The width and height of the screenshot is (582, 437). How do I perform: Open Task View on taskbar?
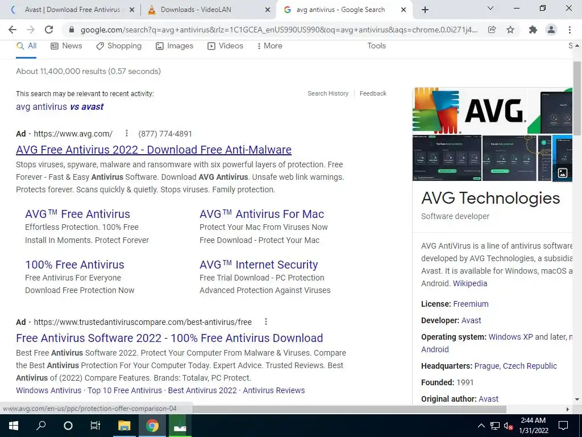coord(95,426)
